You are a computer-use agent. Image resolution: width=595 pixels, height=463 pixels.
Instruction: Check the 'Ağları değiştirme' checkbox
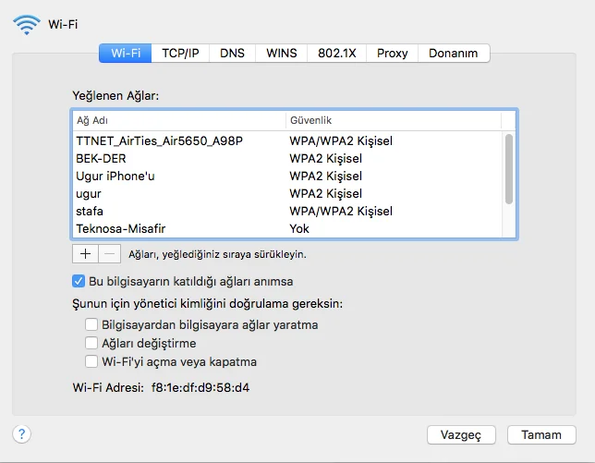[x=91, y=343]
